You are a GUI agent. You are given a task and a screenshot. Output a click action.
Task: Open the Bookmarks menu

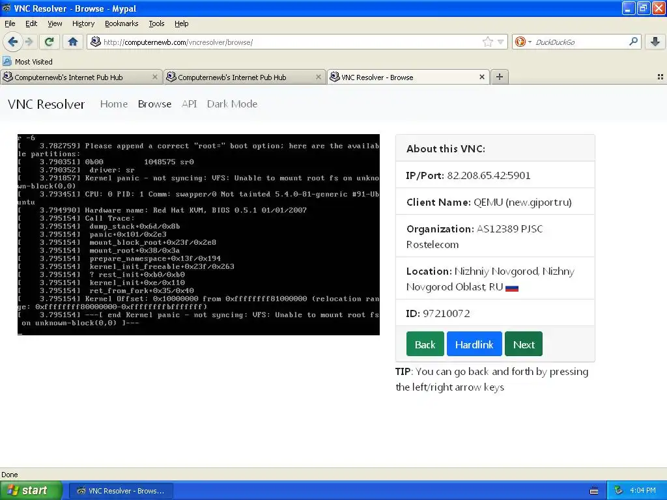point(122,23)
